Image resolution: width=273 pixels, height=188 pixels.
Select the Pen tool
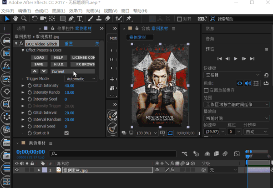coord(71,19)
